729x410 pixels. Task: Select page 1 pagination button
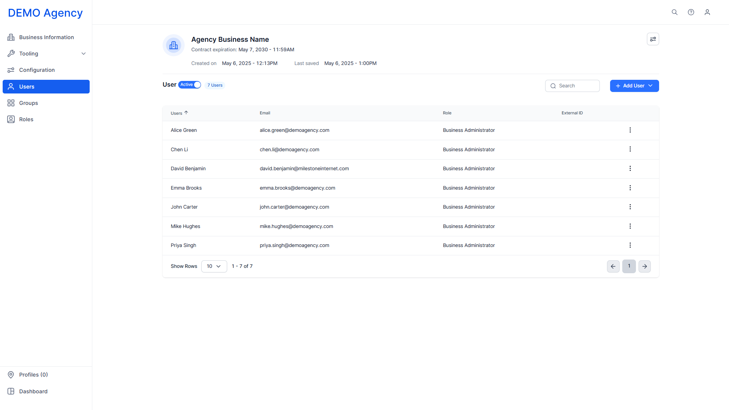(x=629, y=266)
